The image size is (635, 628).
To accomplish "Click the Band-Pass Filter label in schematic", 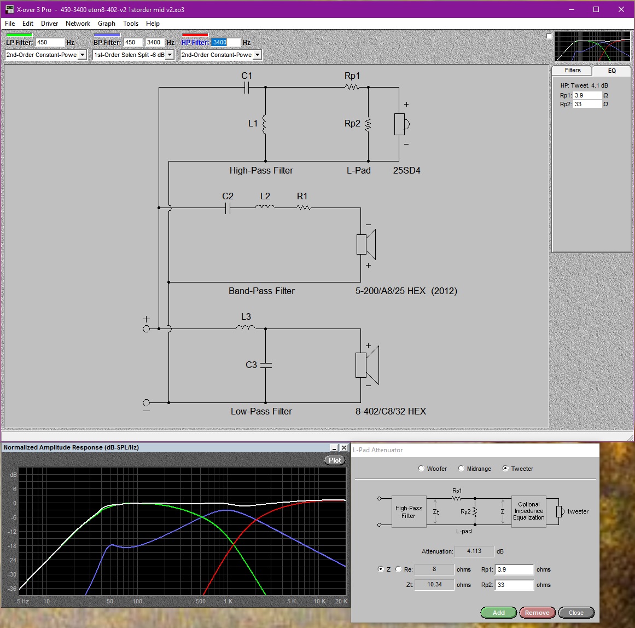I will (261, 291).
